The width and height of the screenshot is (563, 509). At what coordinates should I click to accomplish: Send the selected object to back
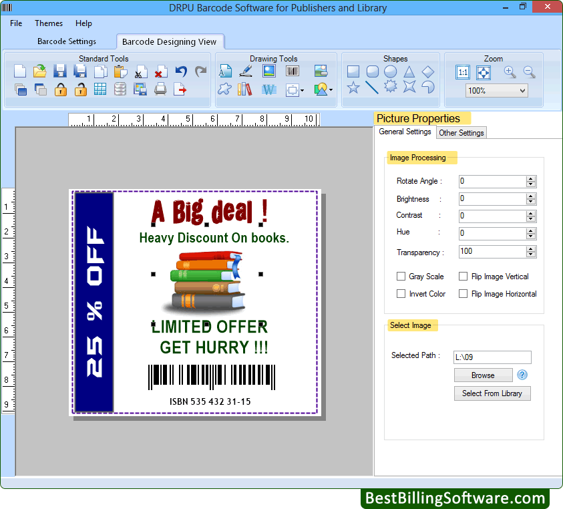click(40, 89)
